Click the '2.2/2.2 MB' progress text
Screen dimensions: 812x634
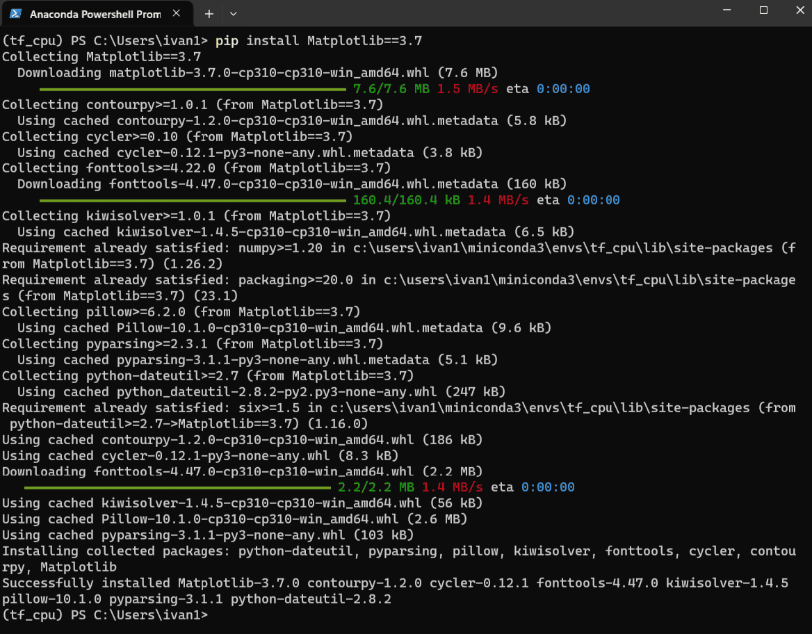coord(376,487)
